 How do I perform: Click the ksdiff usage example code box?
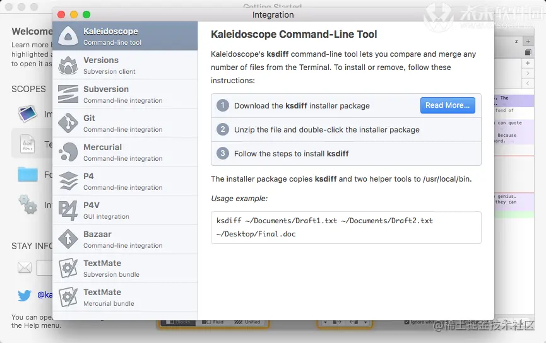pos(346,228)
